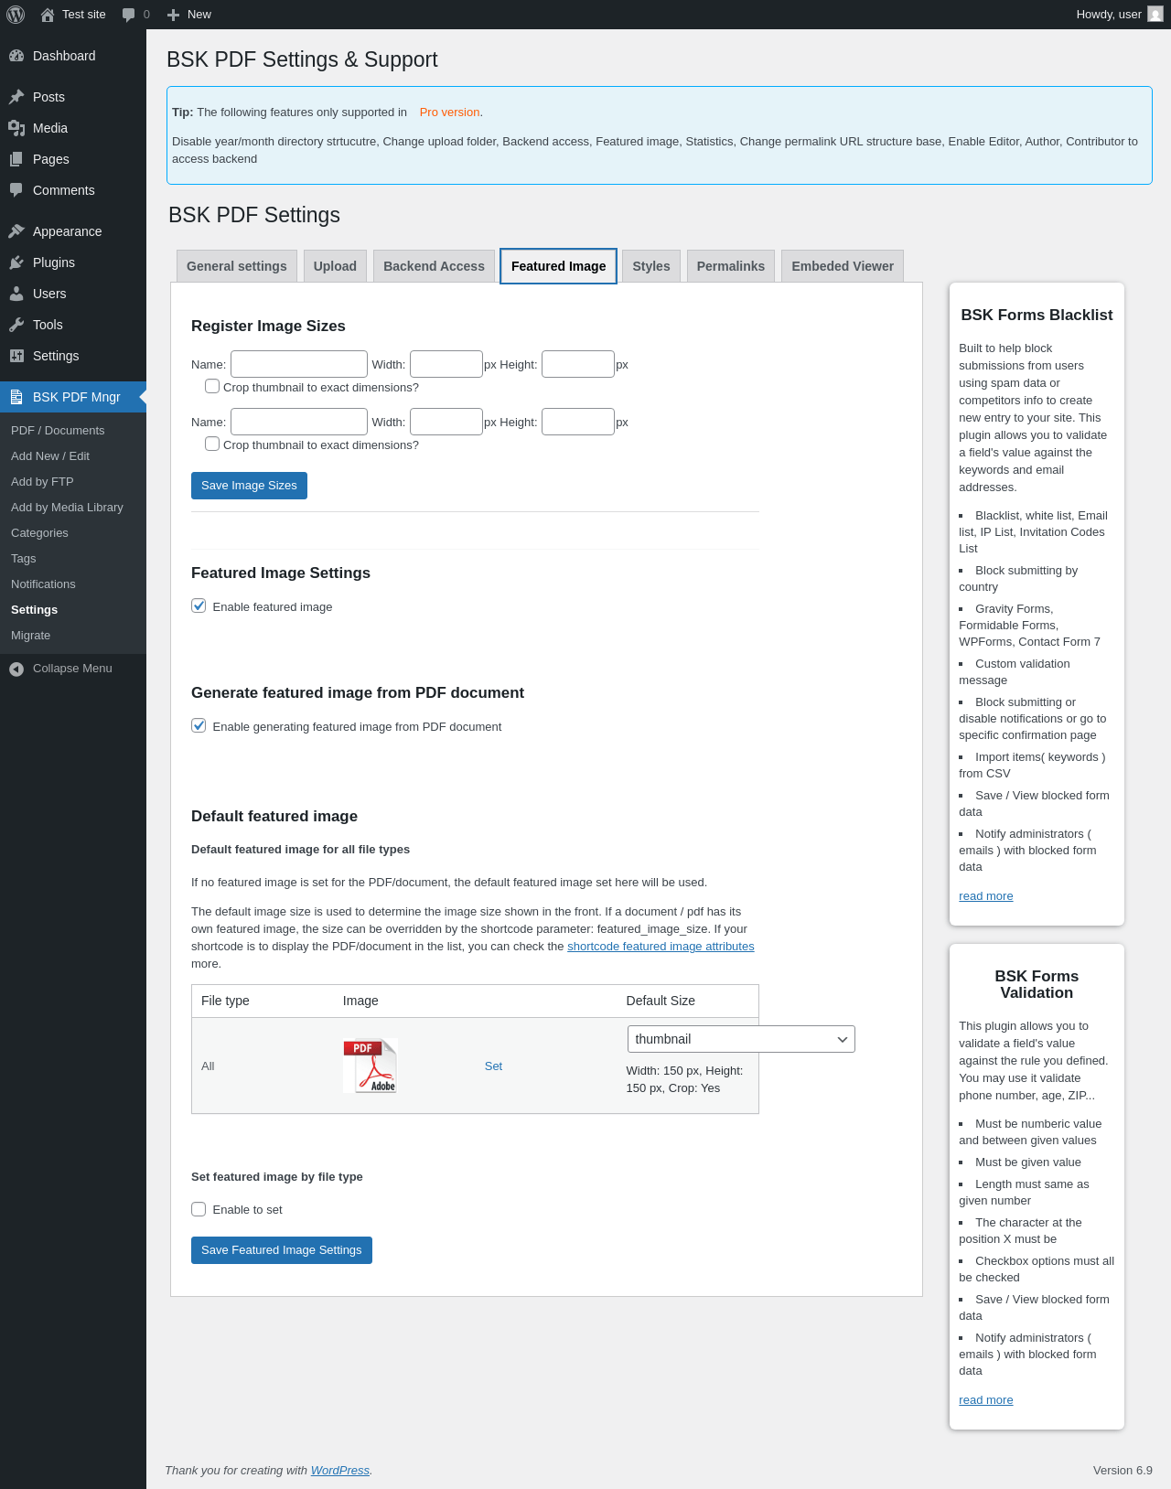Screen dimensions: 1171x1489
Task: Click Save Image Sizes button
Action: (249, 486)
